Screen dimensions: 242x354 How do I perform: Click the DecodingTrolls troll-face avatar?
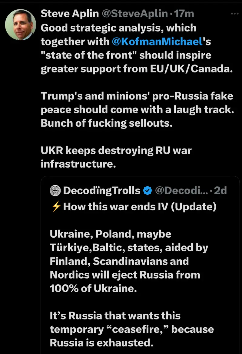55,190
